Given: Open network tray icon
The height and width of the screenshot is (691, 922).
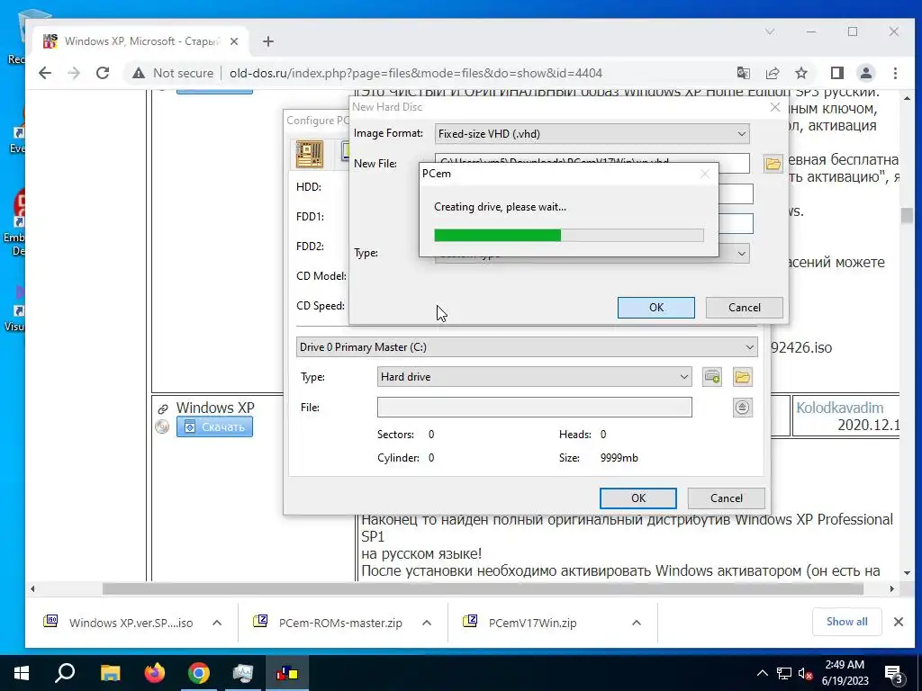Looking at the screenshot, I should (784, 673).
